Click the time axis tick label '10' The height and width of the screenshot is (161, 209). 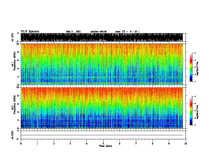coord(186,144)
